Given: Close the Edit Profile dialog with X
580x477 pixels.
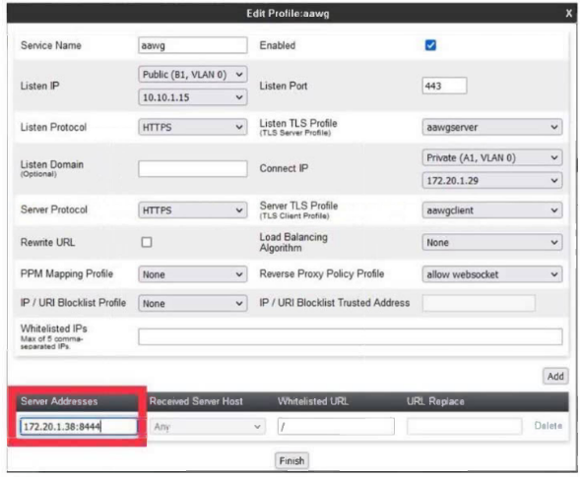Looking at the screenshot, I should (x=568, y=14).
